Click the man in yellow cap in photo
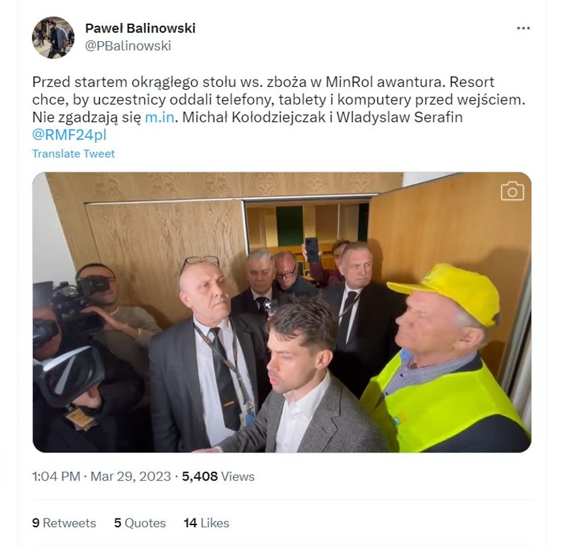The image size is (567, 546). click(445, 357)
